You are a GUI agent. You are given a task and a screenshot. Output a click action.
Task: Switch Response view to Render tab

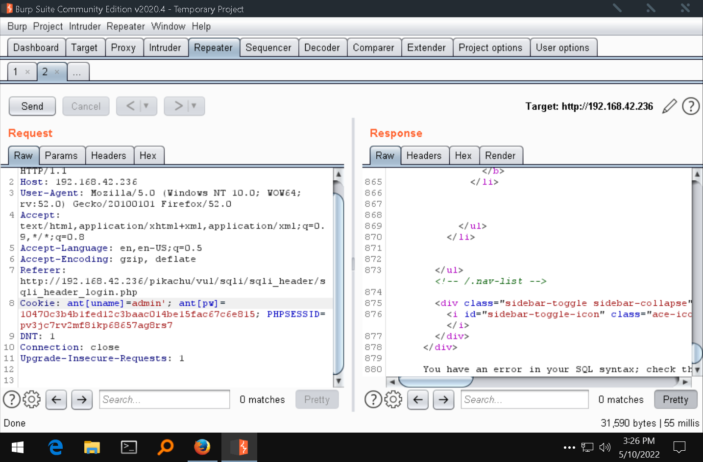(x=501, y=156)
